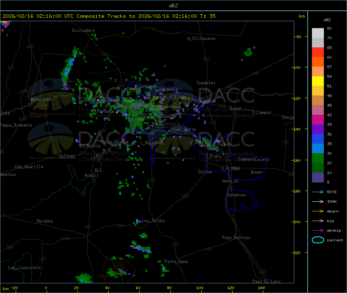Click the 140 km bottom axis label
Screen dimensions: 347x293
click(x=261, y=288)
